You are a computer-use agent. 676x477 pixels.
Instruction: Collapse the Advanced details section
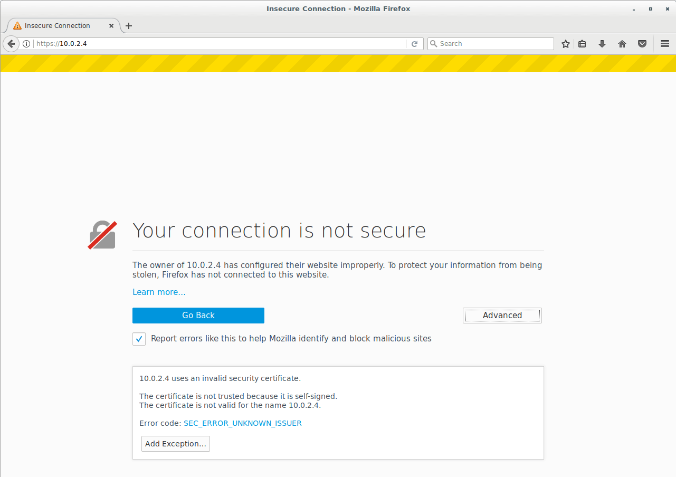502,316
